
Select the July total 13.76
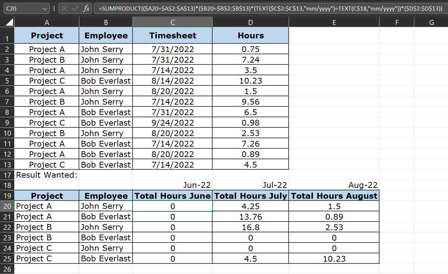[x=251, y=216]
